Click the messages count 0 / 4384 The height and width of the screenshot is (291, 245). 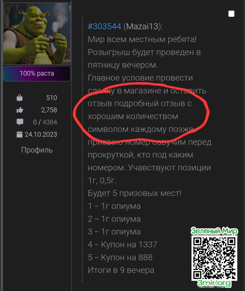point(45,122)
